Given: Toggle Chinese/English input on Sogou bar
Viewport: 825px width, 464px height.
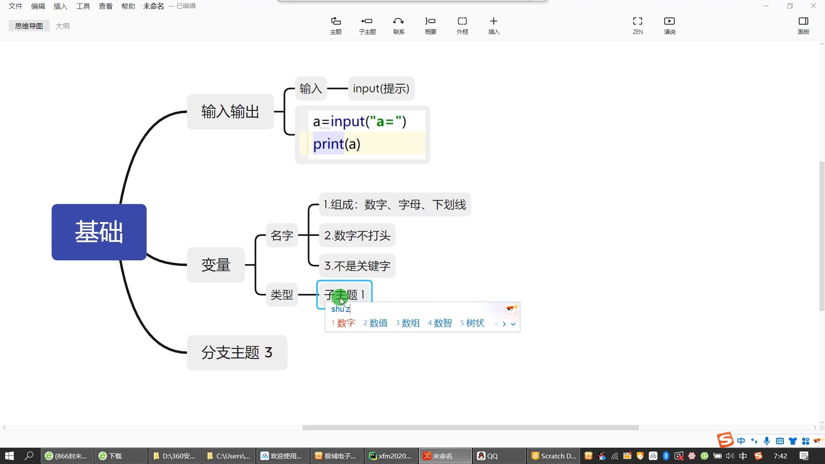Looking at the screenshot, I should [x=742, y=441].
